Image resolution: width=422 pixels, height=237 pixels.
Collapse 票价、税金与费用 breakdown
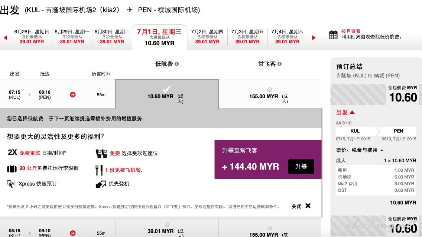pos(382,150)
